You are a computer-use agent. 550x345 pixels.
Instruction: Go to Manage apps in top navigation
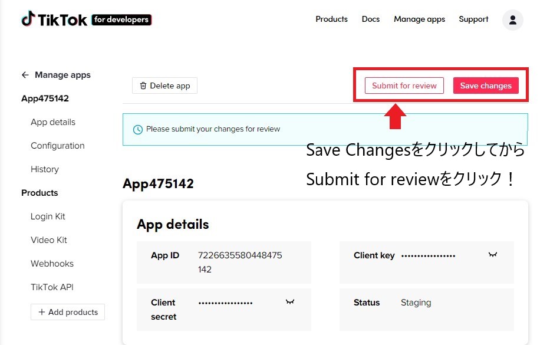click(x=419, y=19)
